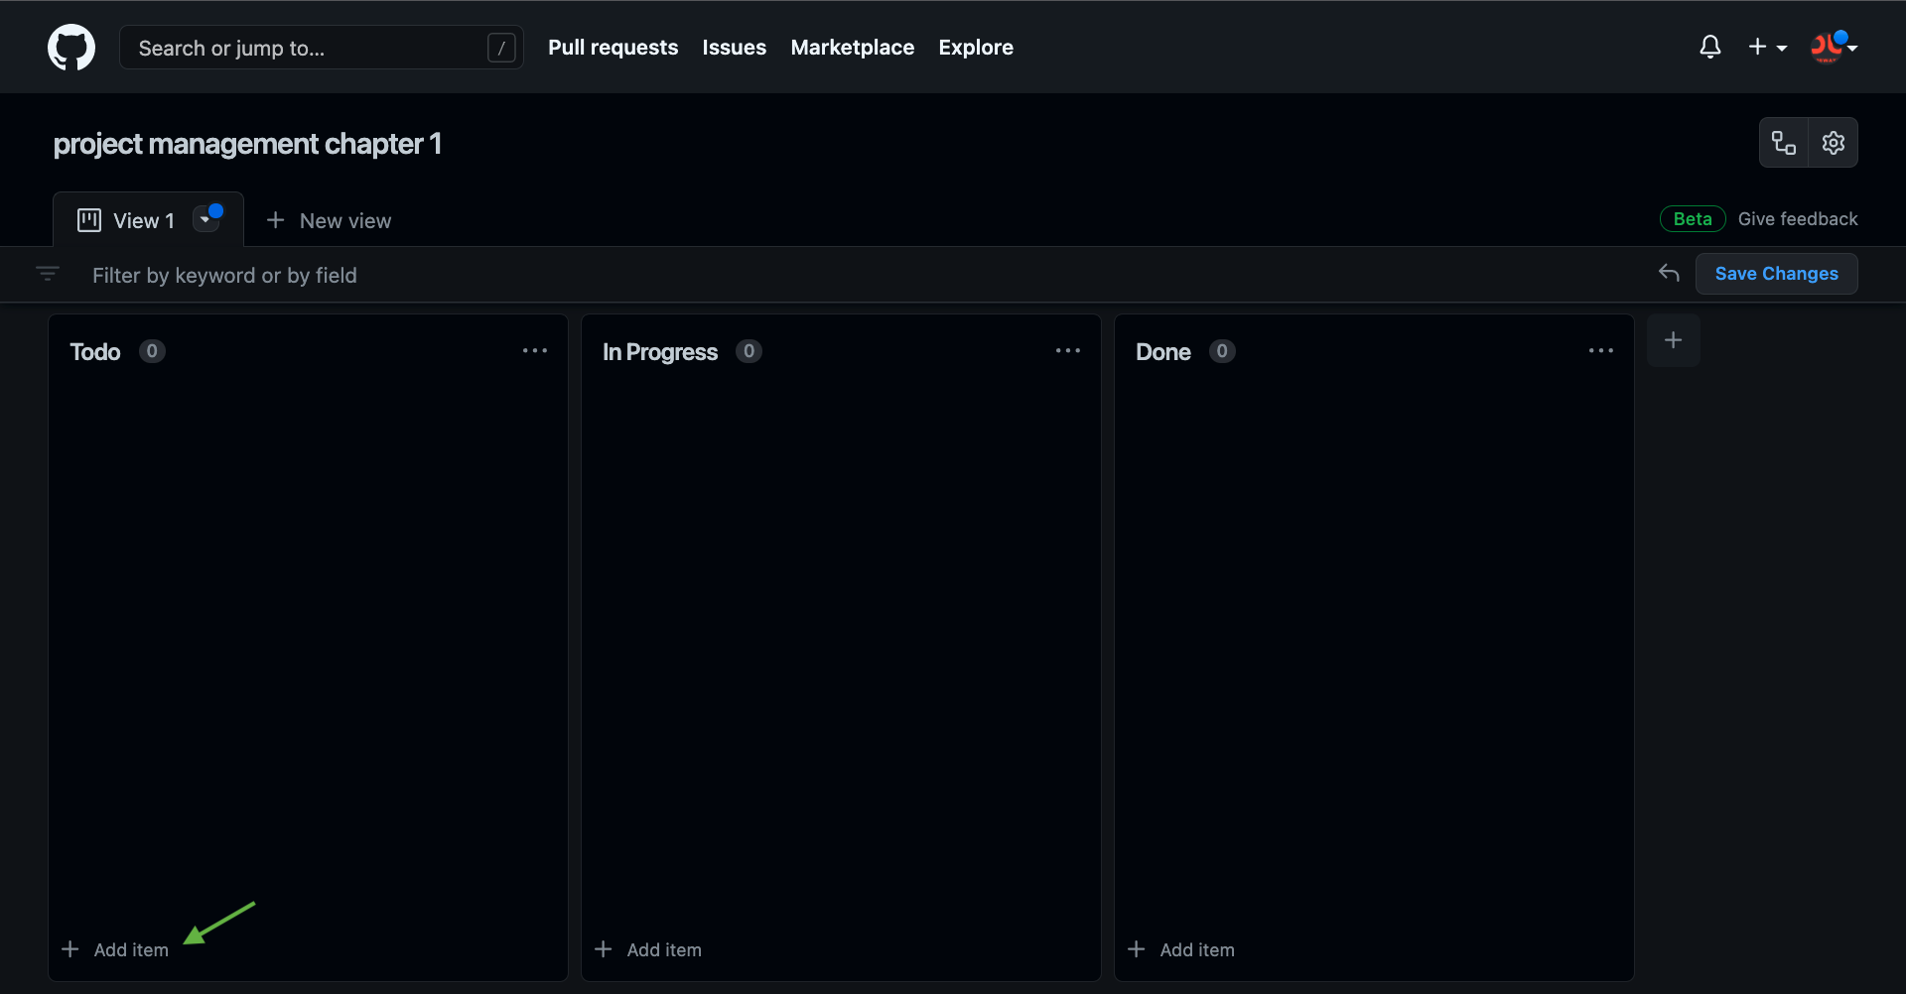Click the add new column plus icon
Viewport: 1906px width, 994px height.
[1673, 340]
